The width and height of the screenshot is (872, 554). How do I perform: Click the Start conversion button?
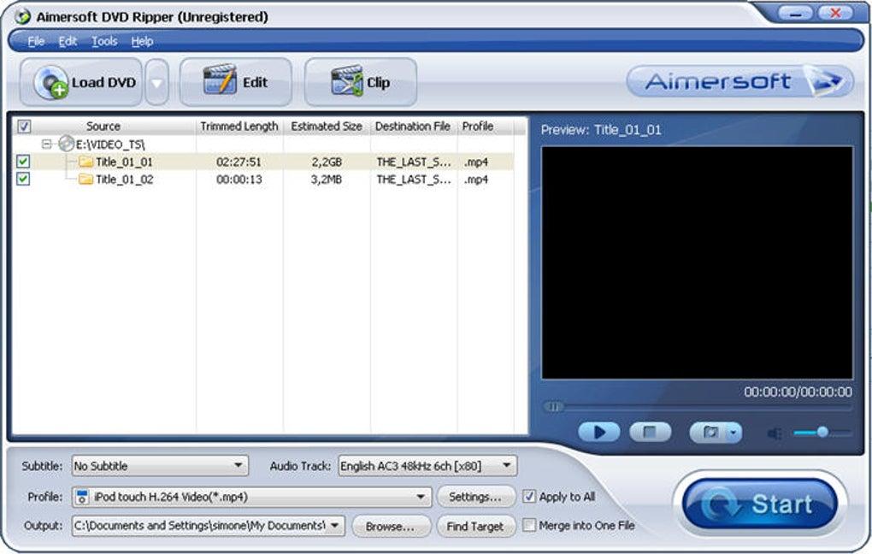point(760,504)
